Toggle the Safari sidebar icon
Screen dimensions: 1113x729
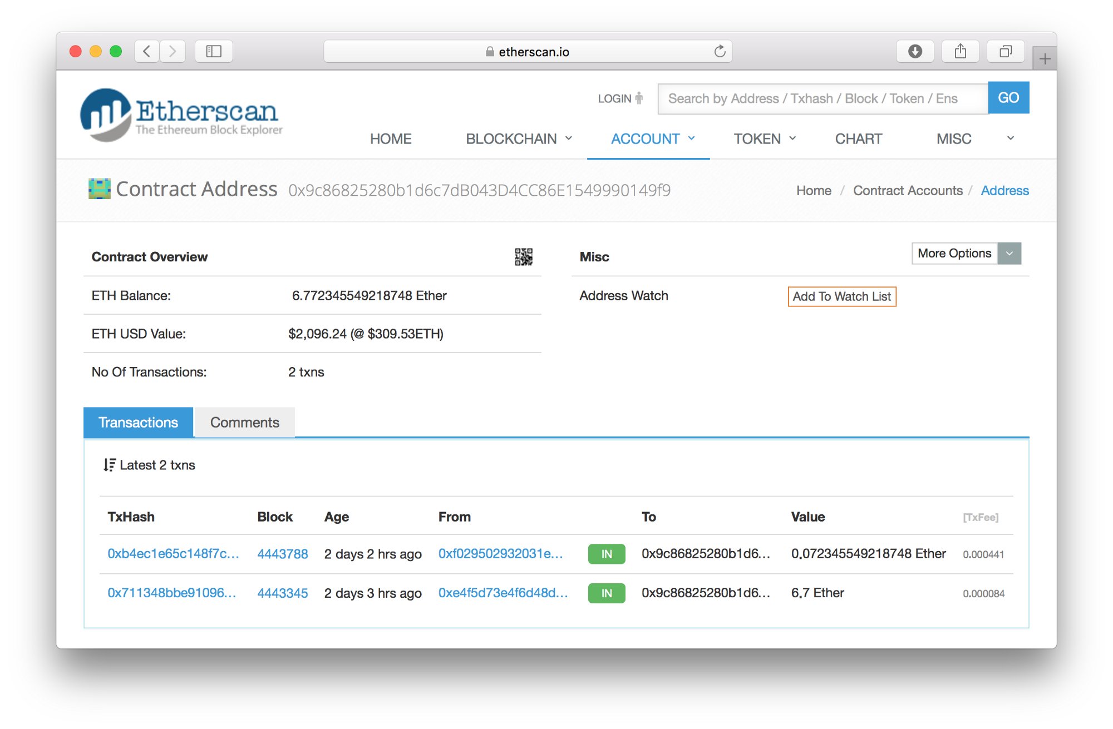(214, 52)
